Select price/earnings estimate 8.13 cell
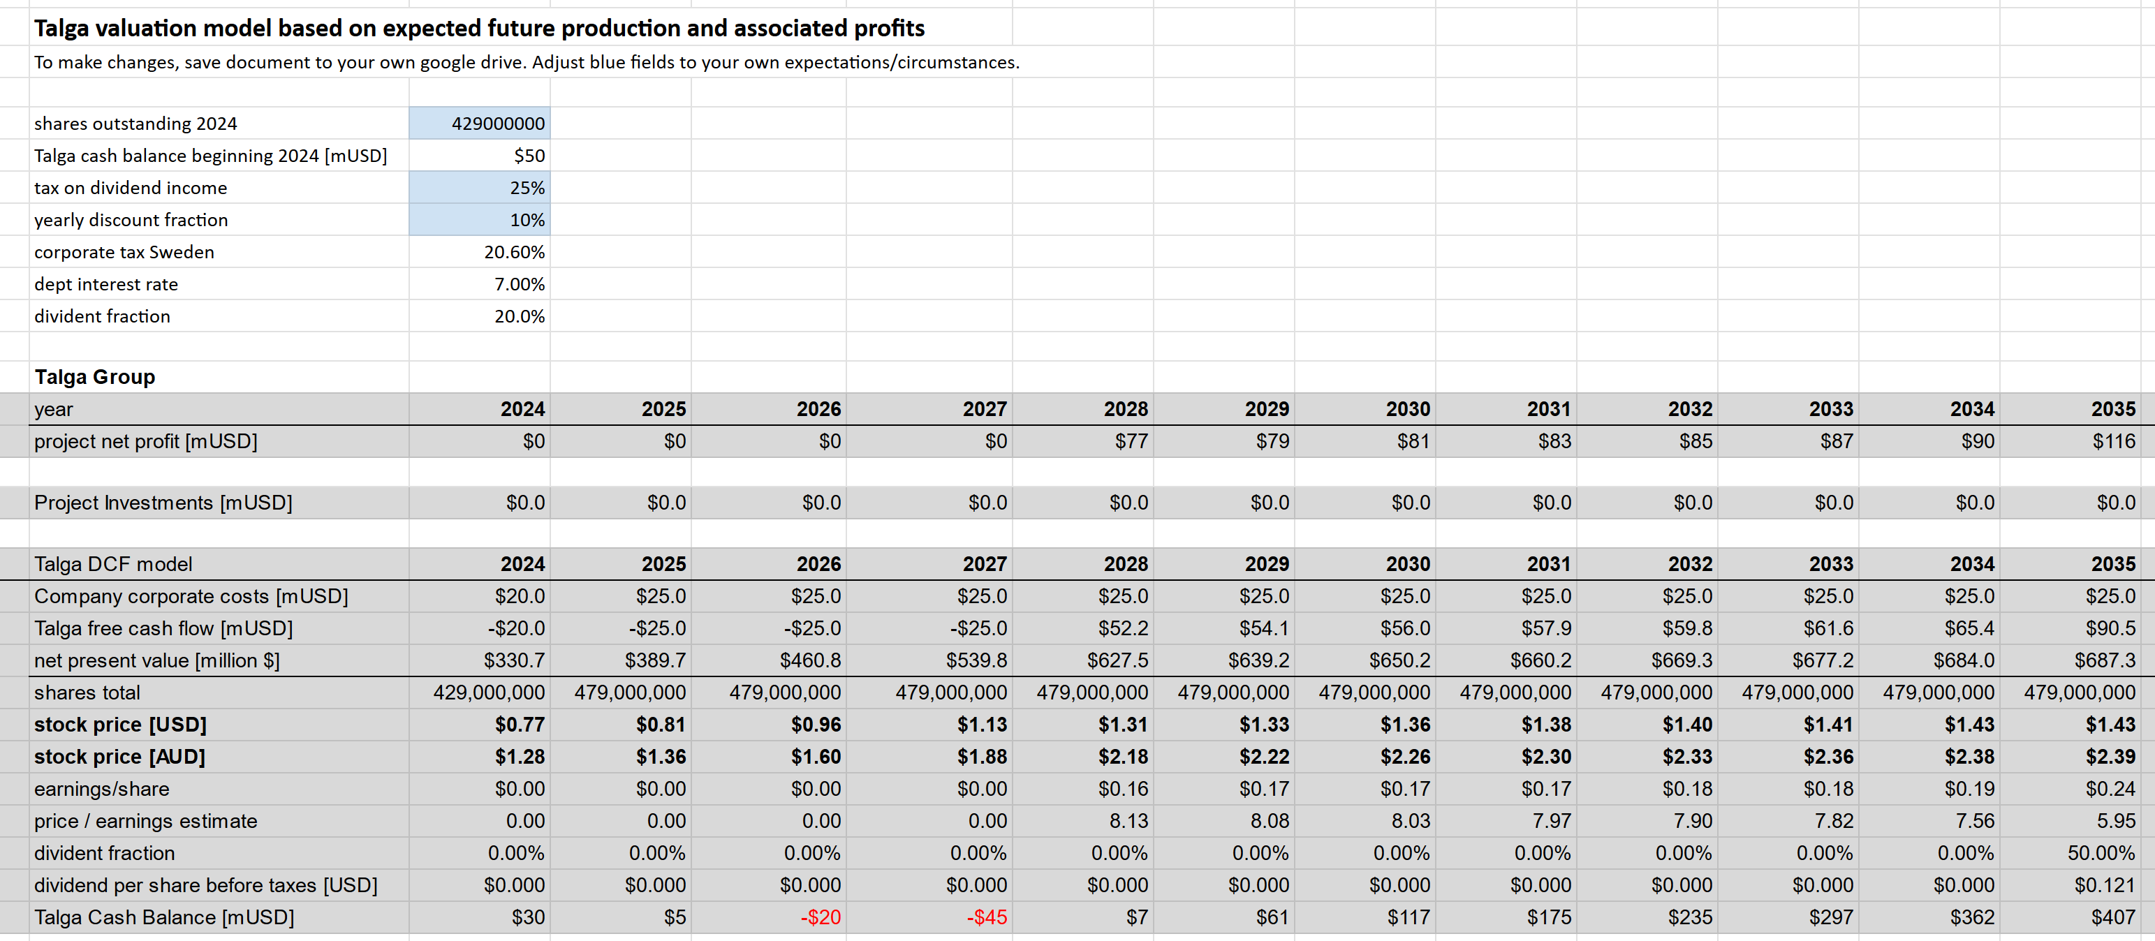 (1083, 822)
